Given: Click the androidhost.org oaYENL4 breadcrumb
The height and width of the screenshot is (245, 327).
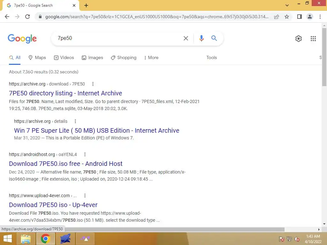Looking at the screenshot, I should tap(43, 155).
